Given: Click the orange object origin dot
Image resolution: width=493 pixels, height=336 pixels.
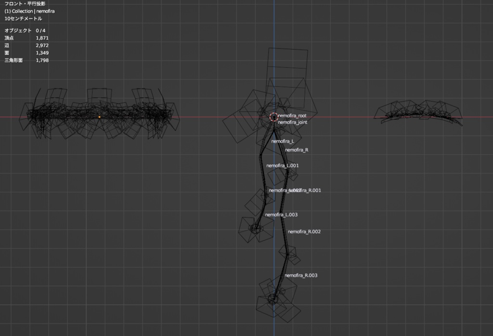Looking at the screenshot, I should pyautogui.click(x=99, y=117).
